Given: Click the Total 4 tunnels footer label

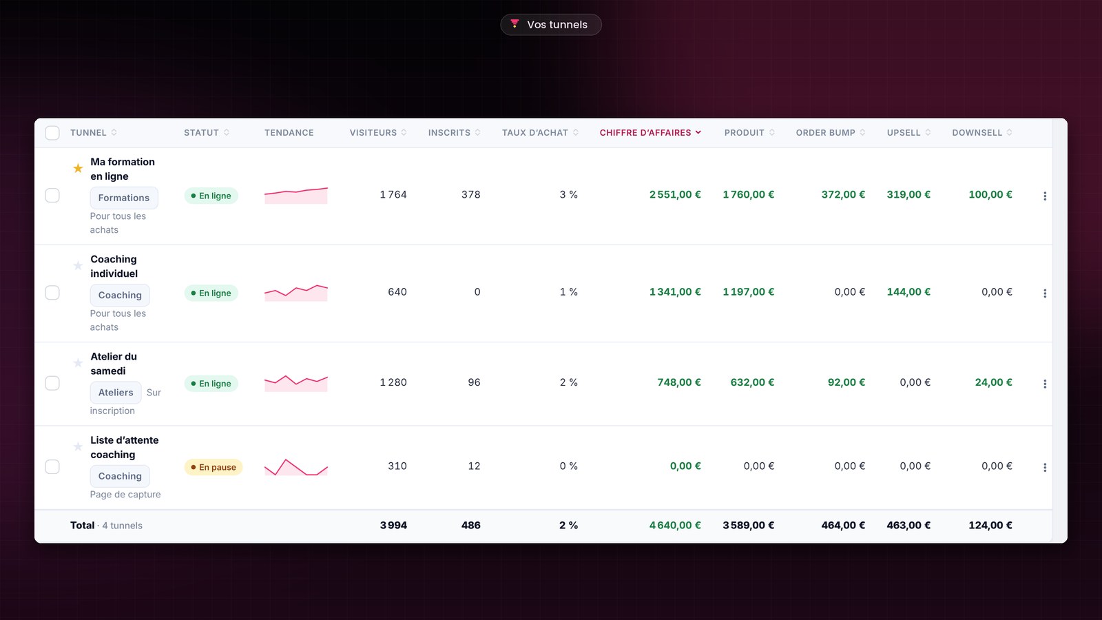Looking at the screenshot, I should click(x=106, y=526).
